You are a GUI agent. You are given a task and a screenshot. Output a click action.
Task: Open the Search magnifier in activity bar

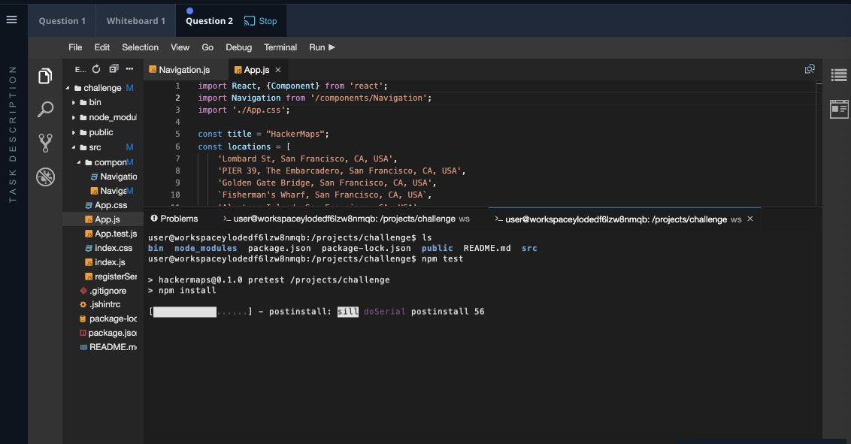click(x=46, y=109)
